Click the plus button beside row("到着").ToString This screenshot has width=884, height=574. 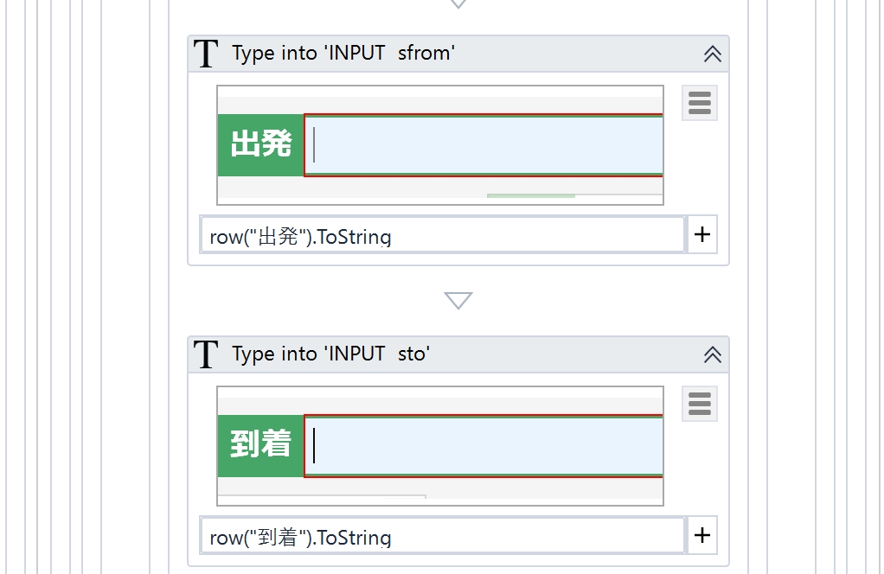[x=701, y=535]
